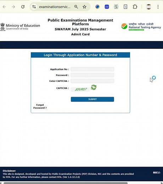Click the 'Disclaimer:' label in footer

9,171
